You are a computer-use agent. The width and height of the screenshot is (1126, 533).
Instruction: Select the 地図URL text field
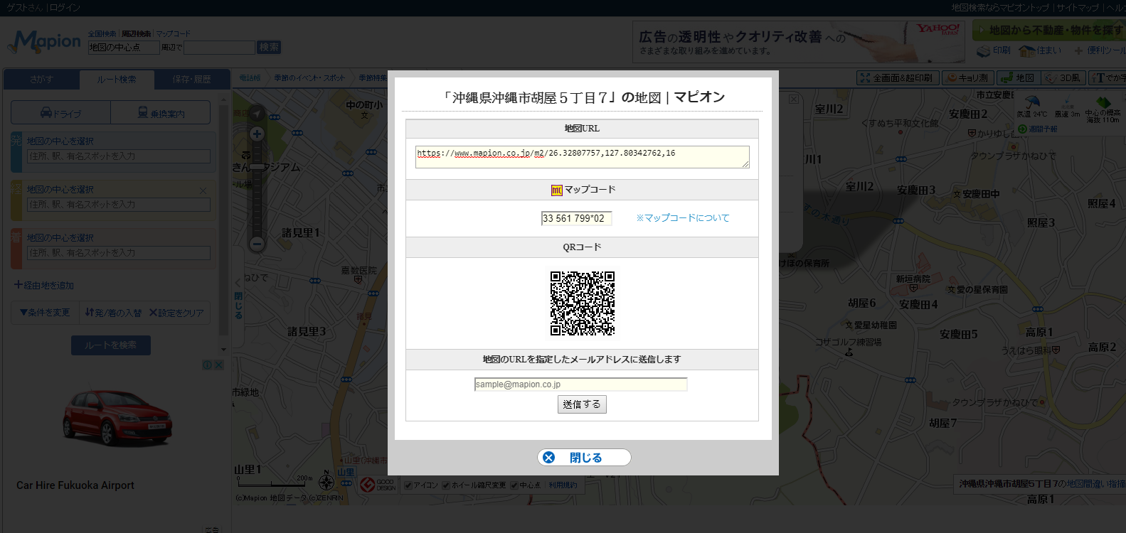[x=582, y=157]
